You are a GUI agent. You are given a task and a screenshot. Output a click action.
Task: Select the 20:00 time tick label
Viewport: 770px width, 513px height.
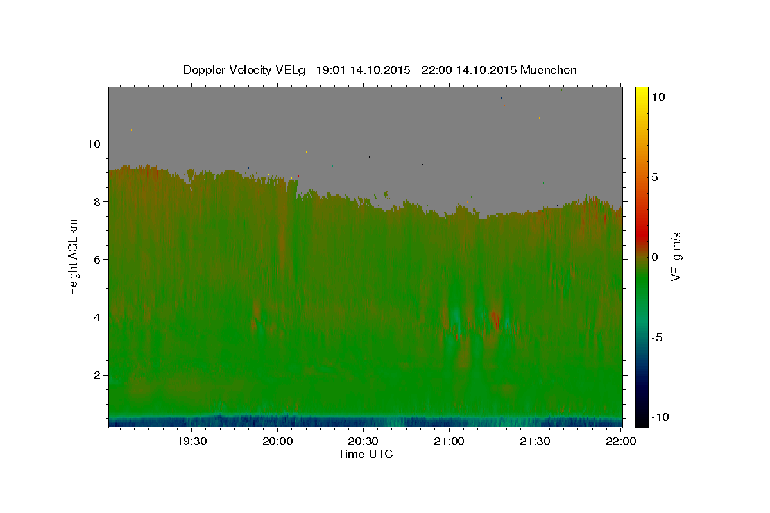point(277,442)
